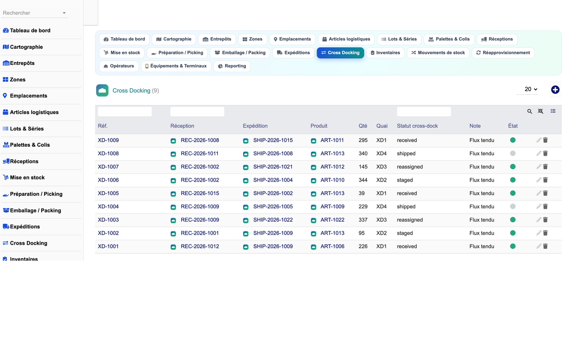Switch to the Cartographie tab
This screenshot has width=574, height=355.
click(x=174, y=39)
